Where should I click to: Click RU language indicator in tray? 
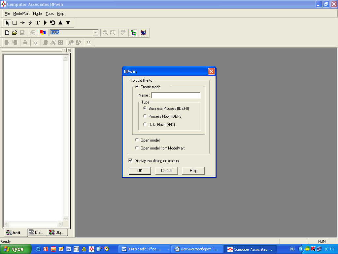point(292,249)
